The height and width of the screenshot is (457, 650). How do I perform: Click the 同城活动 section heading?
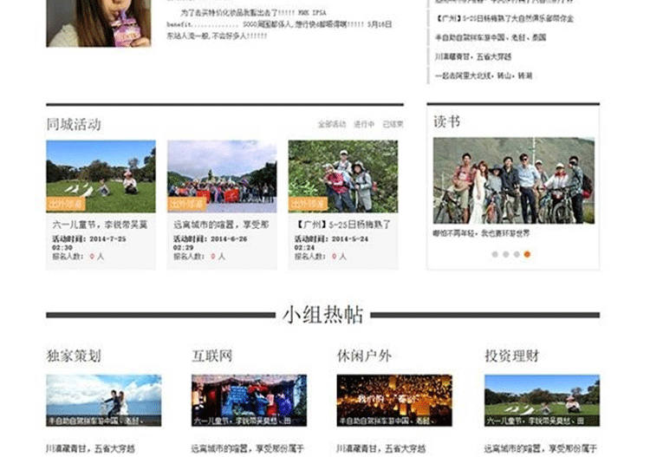(74, 124)
